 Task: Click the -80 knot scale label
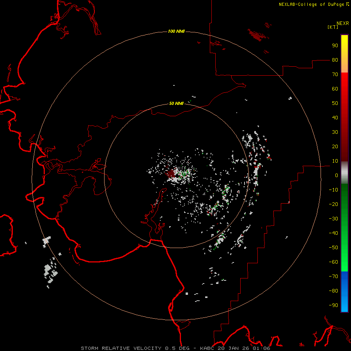point(333,291)
